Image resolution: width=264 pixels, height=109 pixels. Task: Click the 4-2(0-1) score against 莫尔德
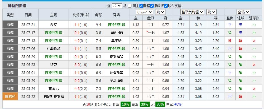81,41
